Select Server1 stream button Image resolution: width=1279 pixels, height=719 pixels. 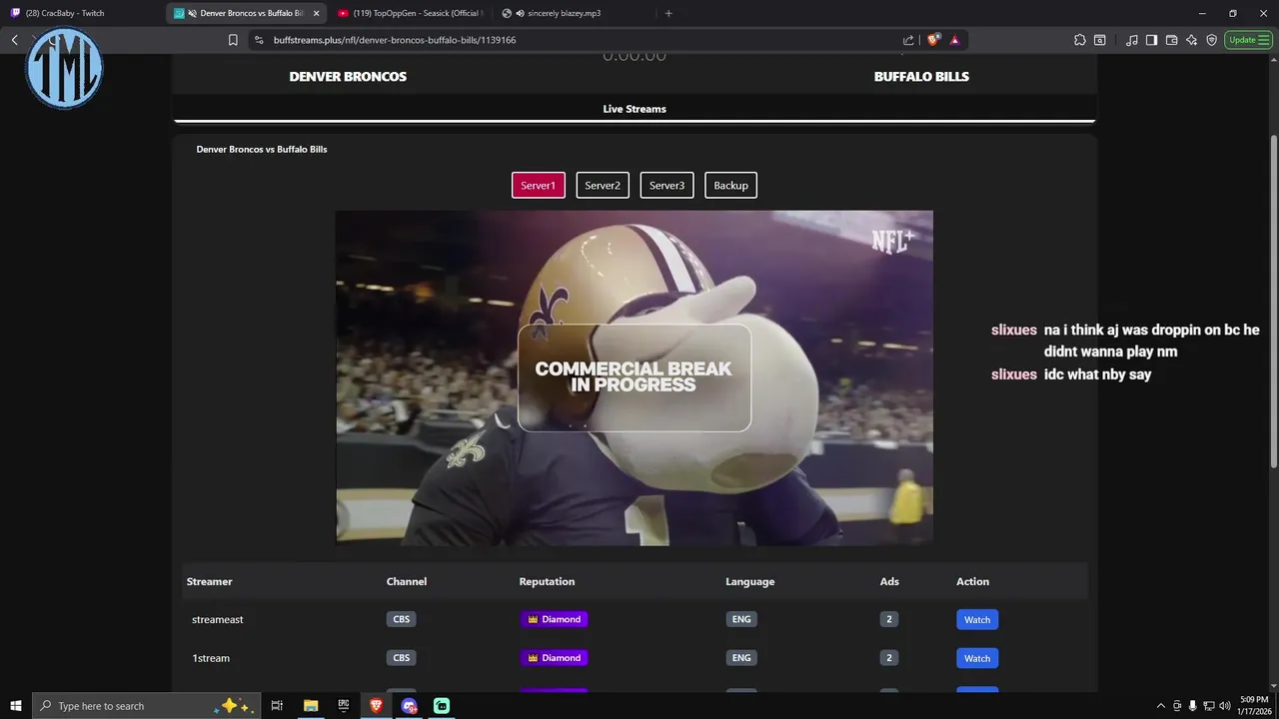click(x=539, y=186)
